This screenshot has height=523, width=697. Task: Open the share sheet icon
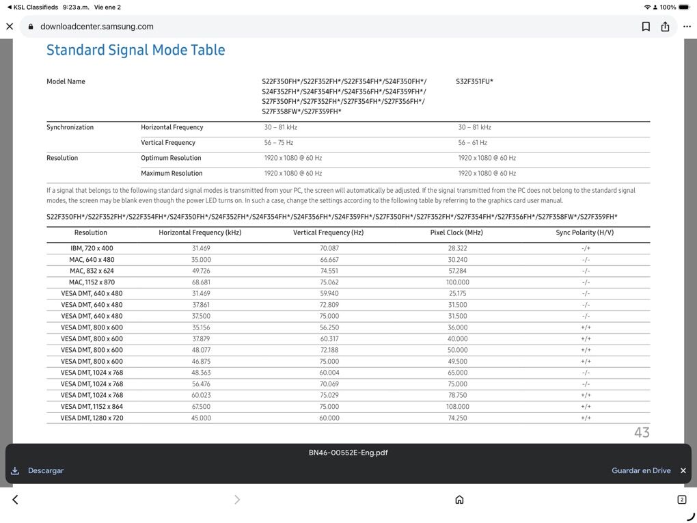coord(666,27)
